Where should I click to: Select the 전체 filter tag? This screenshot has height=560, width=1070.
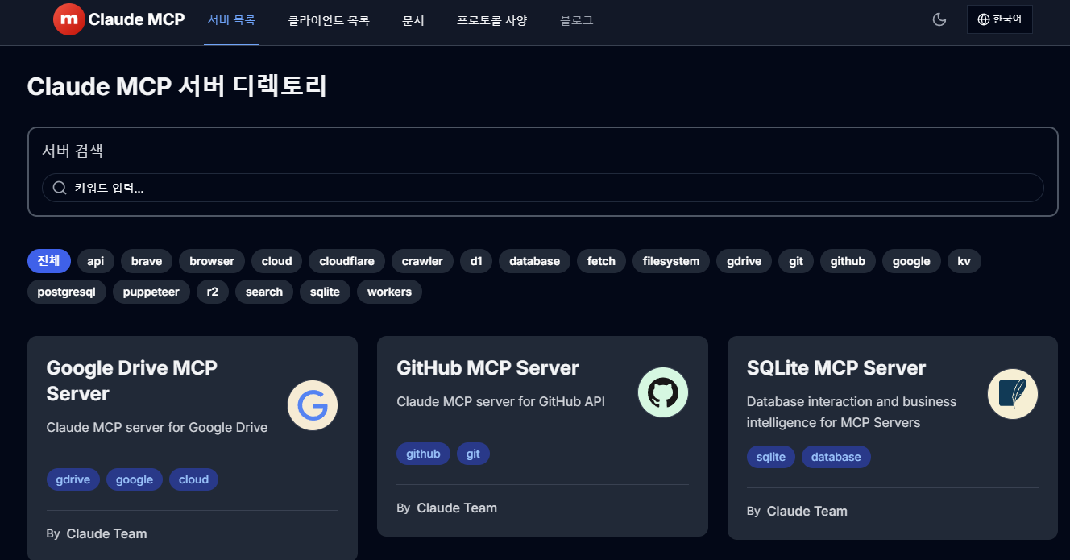pyautogui.click(x=49, y=261)
